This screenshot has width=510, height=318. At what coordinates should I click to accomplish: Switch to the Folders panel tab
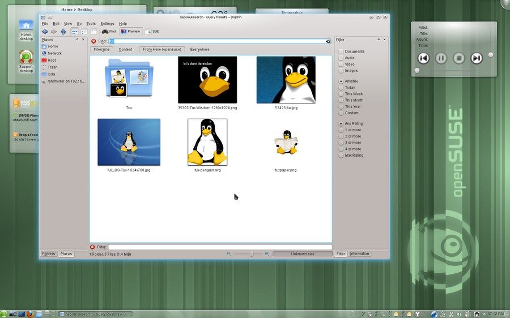49,254
